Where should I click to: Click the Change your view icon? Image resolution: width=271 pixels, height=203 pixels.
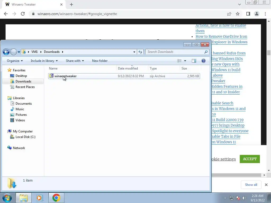[179, 61]
